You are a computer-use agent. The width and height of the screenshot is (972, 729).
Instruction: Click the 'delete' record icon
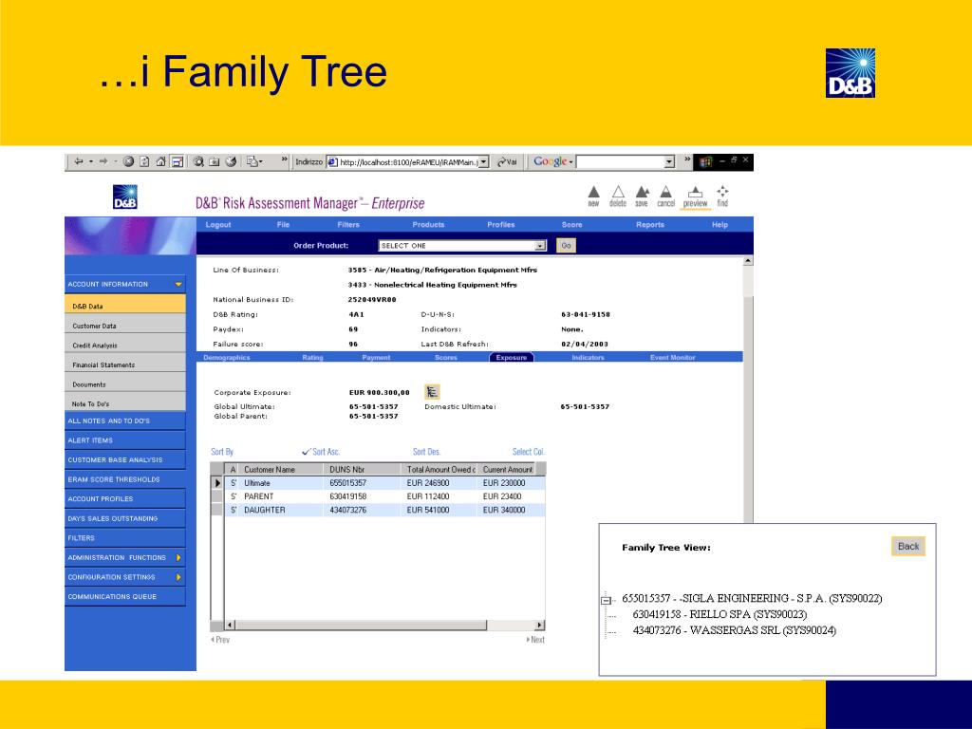pyautogui.click(x=618, y=196)
